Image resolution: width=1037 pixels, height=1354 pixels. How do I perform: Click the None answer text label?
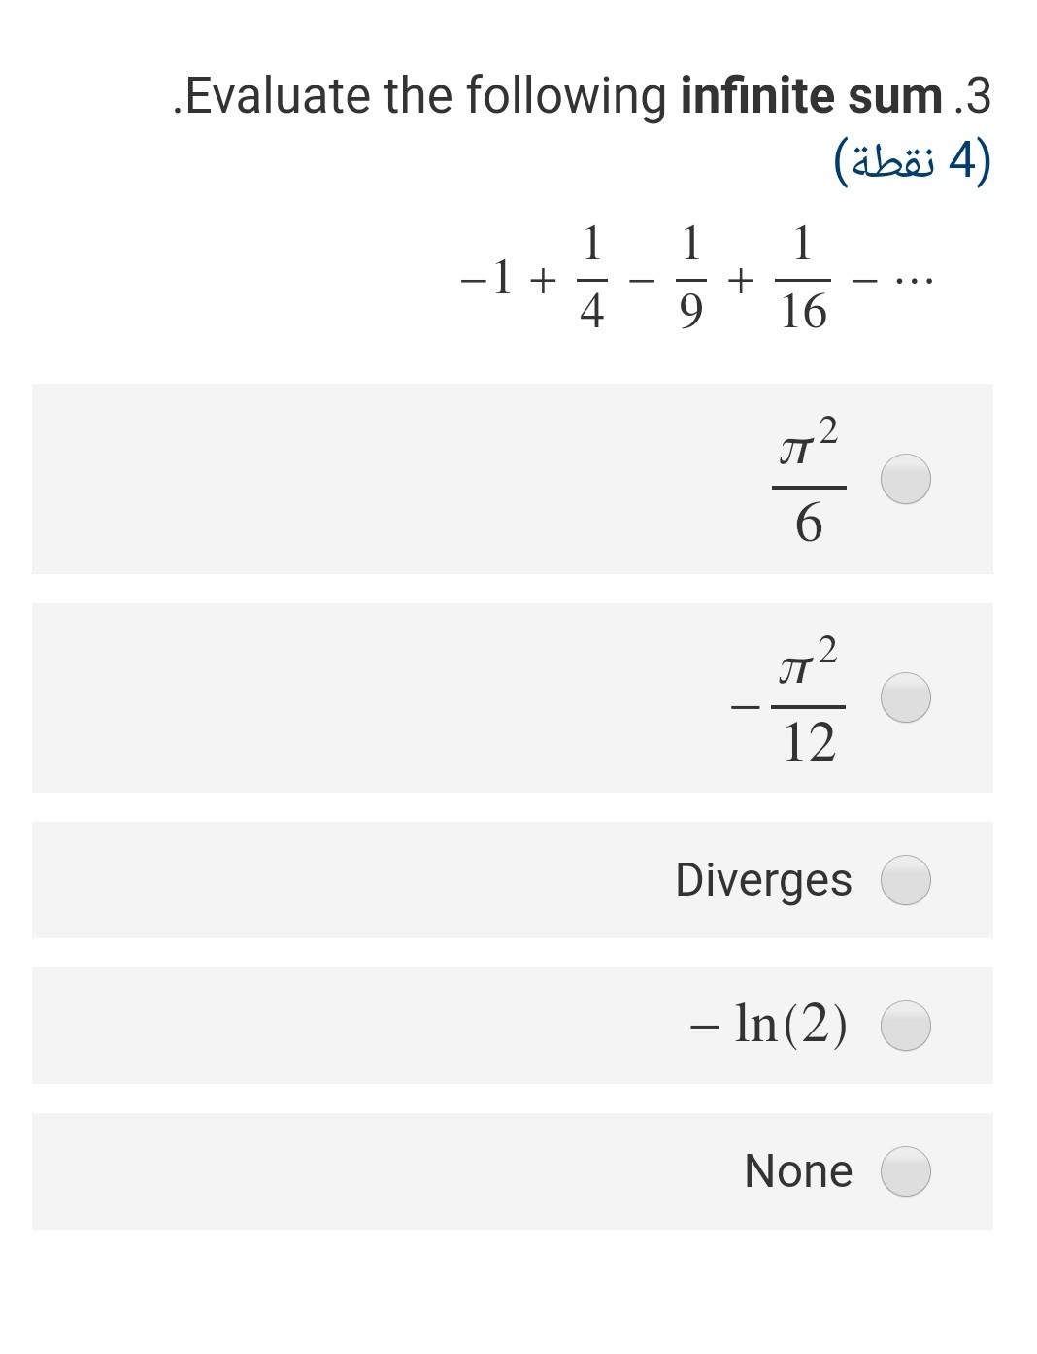797,1170
